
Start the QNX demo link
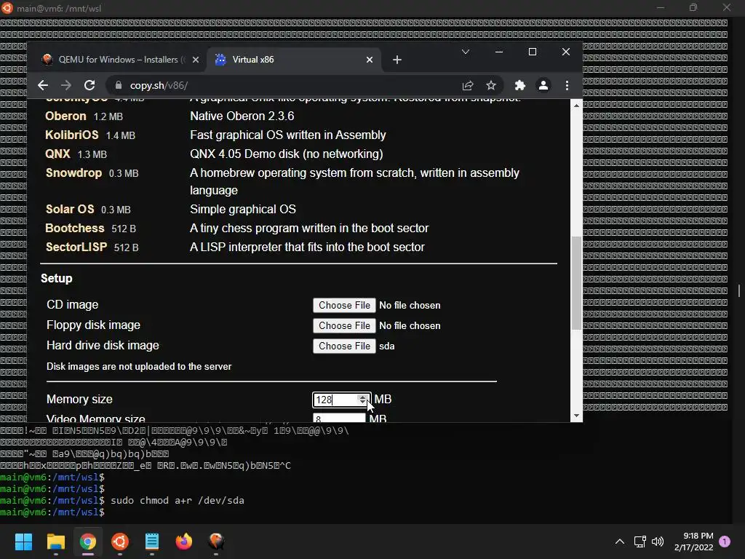tap(57, 154)
